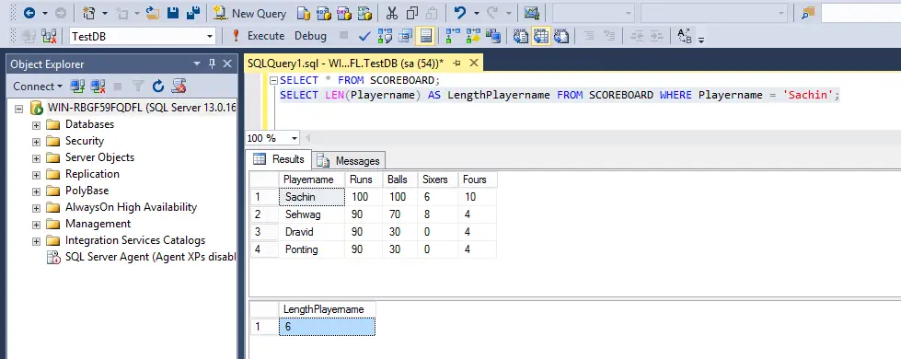Switch to the Messages tab
The image size is (901, 359).
point(350,161)
